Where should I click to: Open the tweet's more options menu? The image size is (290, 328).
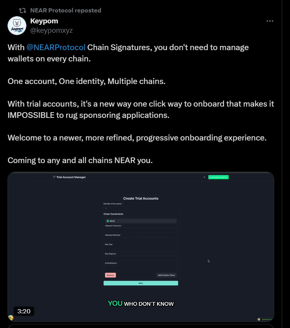tap(270, 21)
